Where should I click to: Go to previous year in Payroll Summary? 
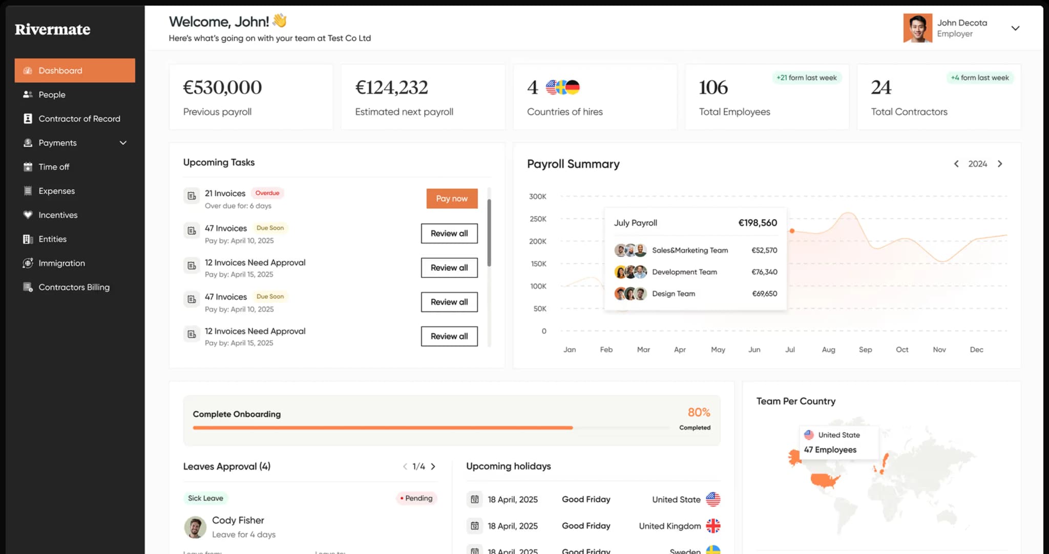(x=956, y=164)
